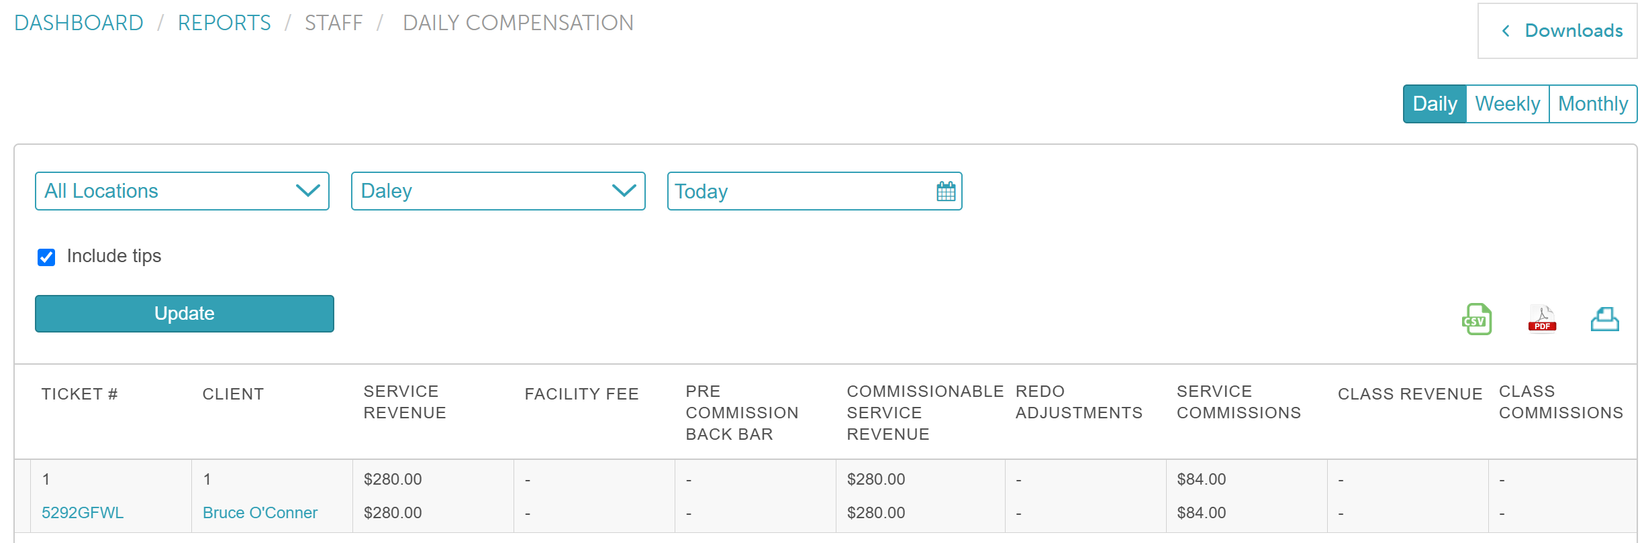Open the Daley staff dropdown
Image resolution: width=1646 pixels, height=543 pixels.
(x=498, y=191)
